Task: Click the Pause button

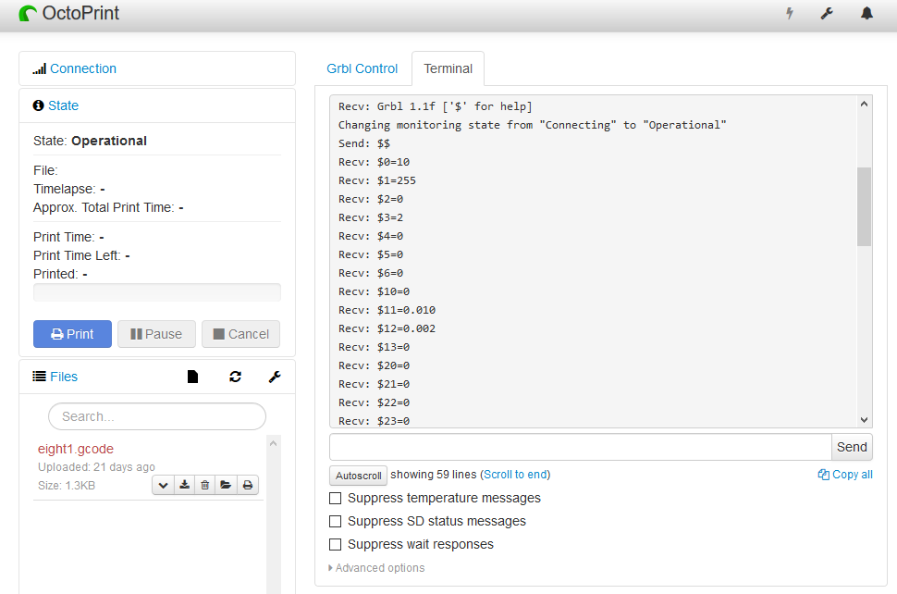Action: [x=157, y=334]
